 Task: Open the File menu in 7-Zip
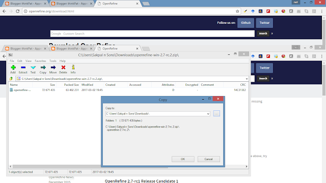pyautogui.click(x=12, y=61)
